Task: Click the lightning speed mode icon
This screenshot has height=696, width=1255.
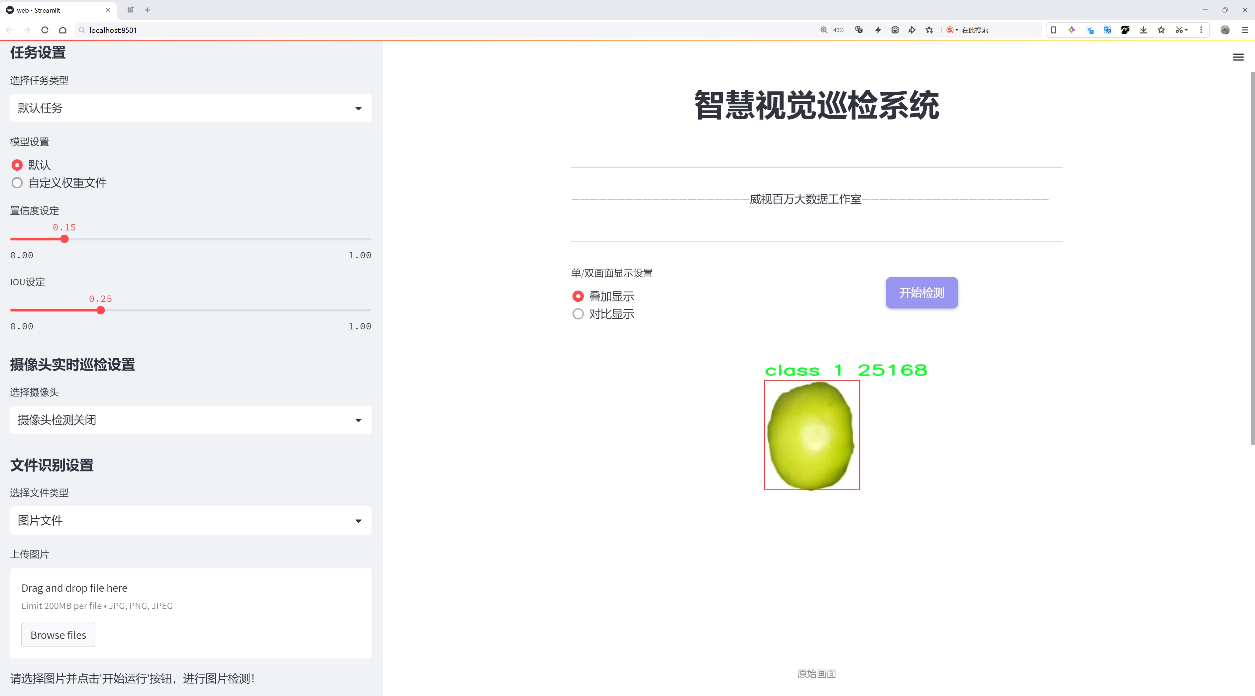Action: click(x=878, y=30)
